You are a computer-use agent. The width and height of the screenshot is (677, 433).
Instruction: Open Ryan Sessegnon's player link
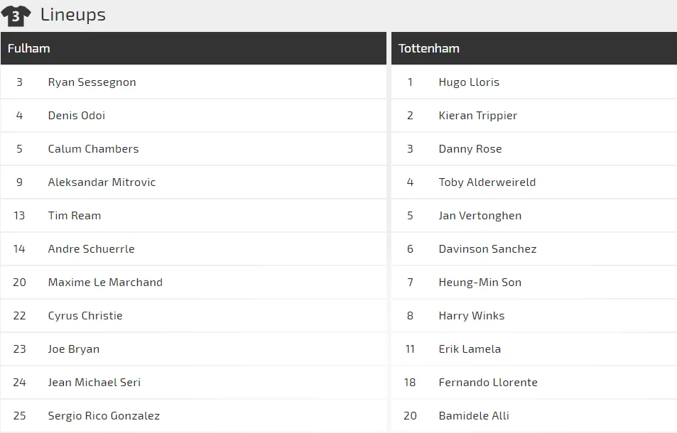click(x=92, y=82)
